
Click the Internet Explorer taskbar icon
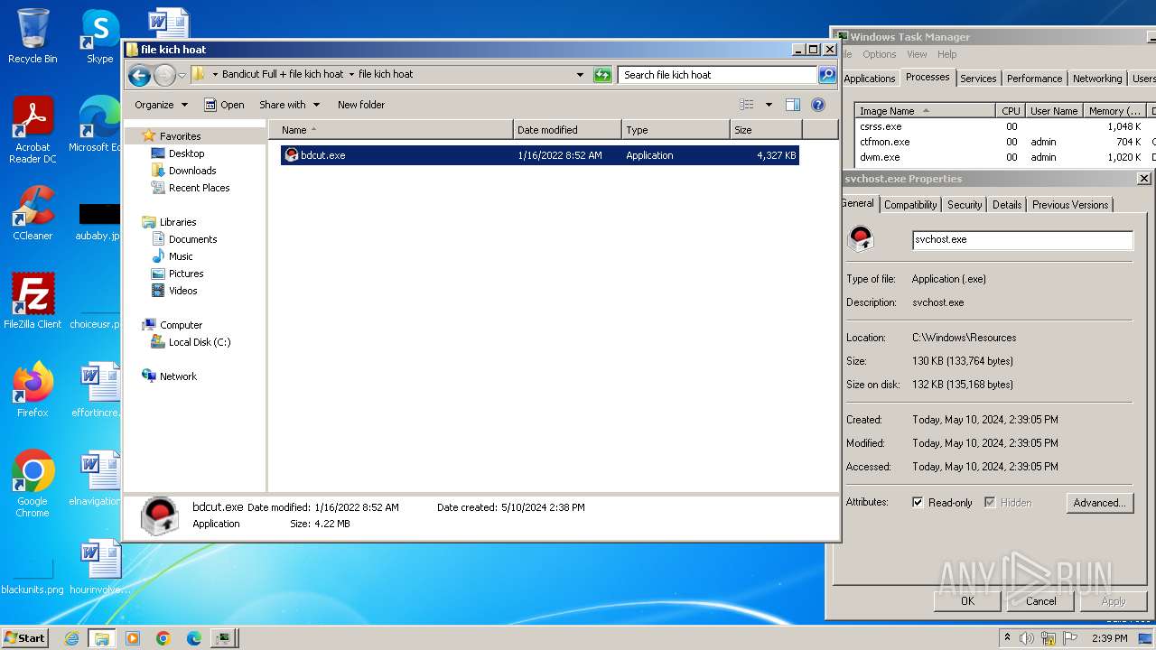[71, 638]
